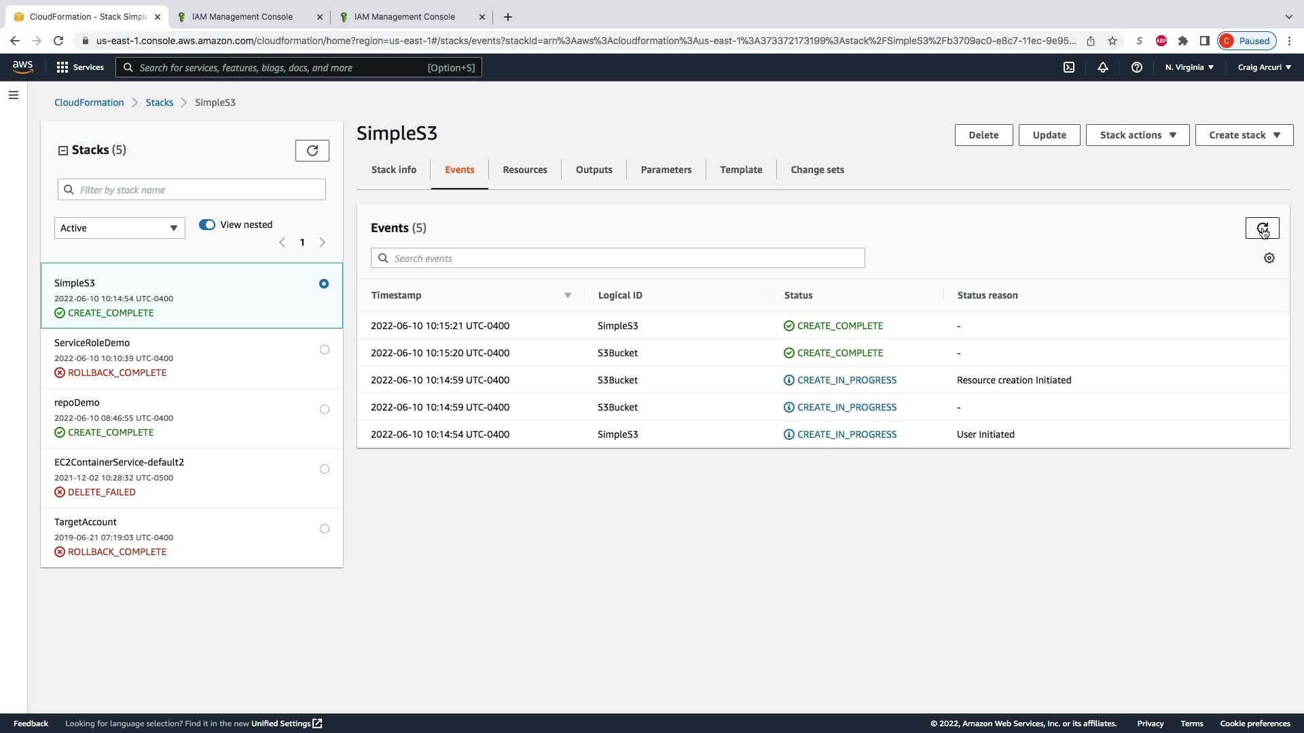Open the notifications bell icon
Viewport: 1304px width, 733px height.
[1103, 67]
